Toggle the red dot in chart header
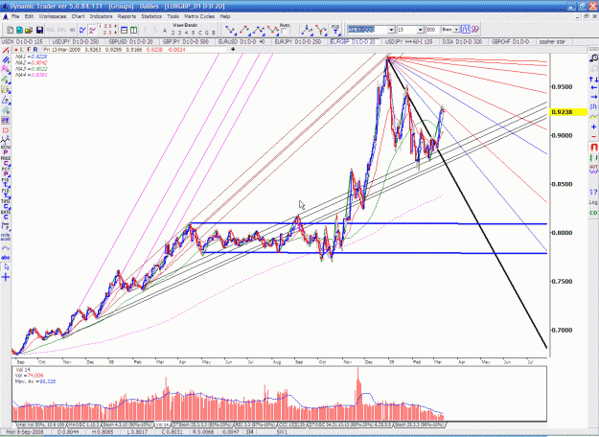599x437 pixels. [15, 50]
